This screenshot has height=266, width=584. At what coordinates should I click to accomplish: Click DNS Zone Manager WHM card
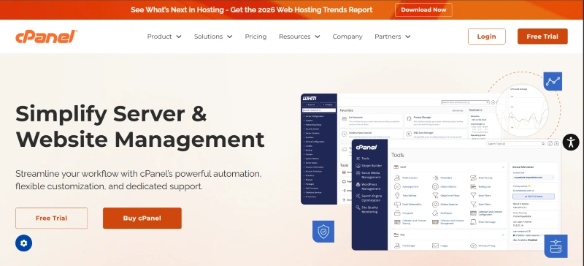435,134
